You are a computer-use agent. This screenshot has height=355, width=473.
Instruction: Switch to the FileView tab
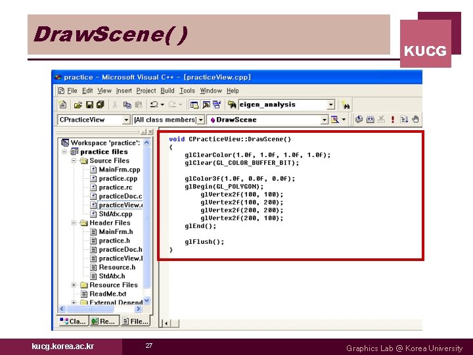click(135, 321)
